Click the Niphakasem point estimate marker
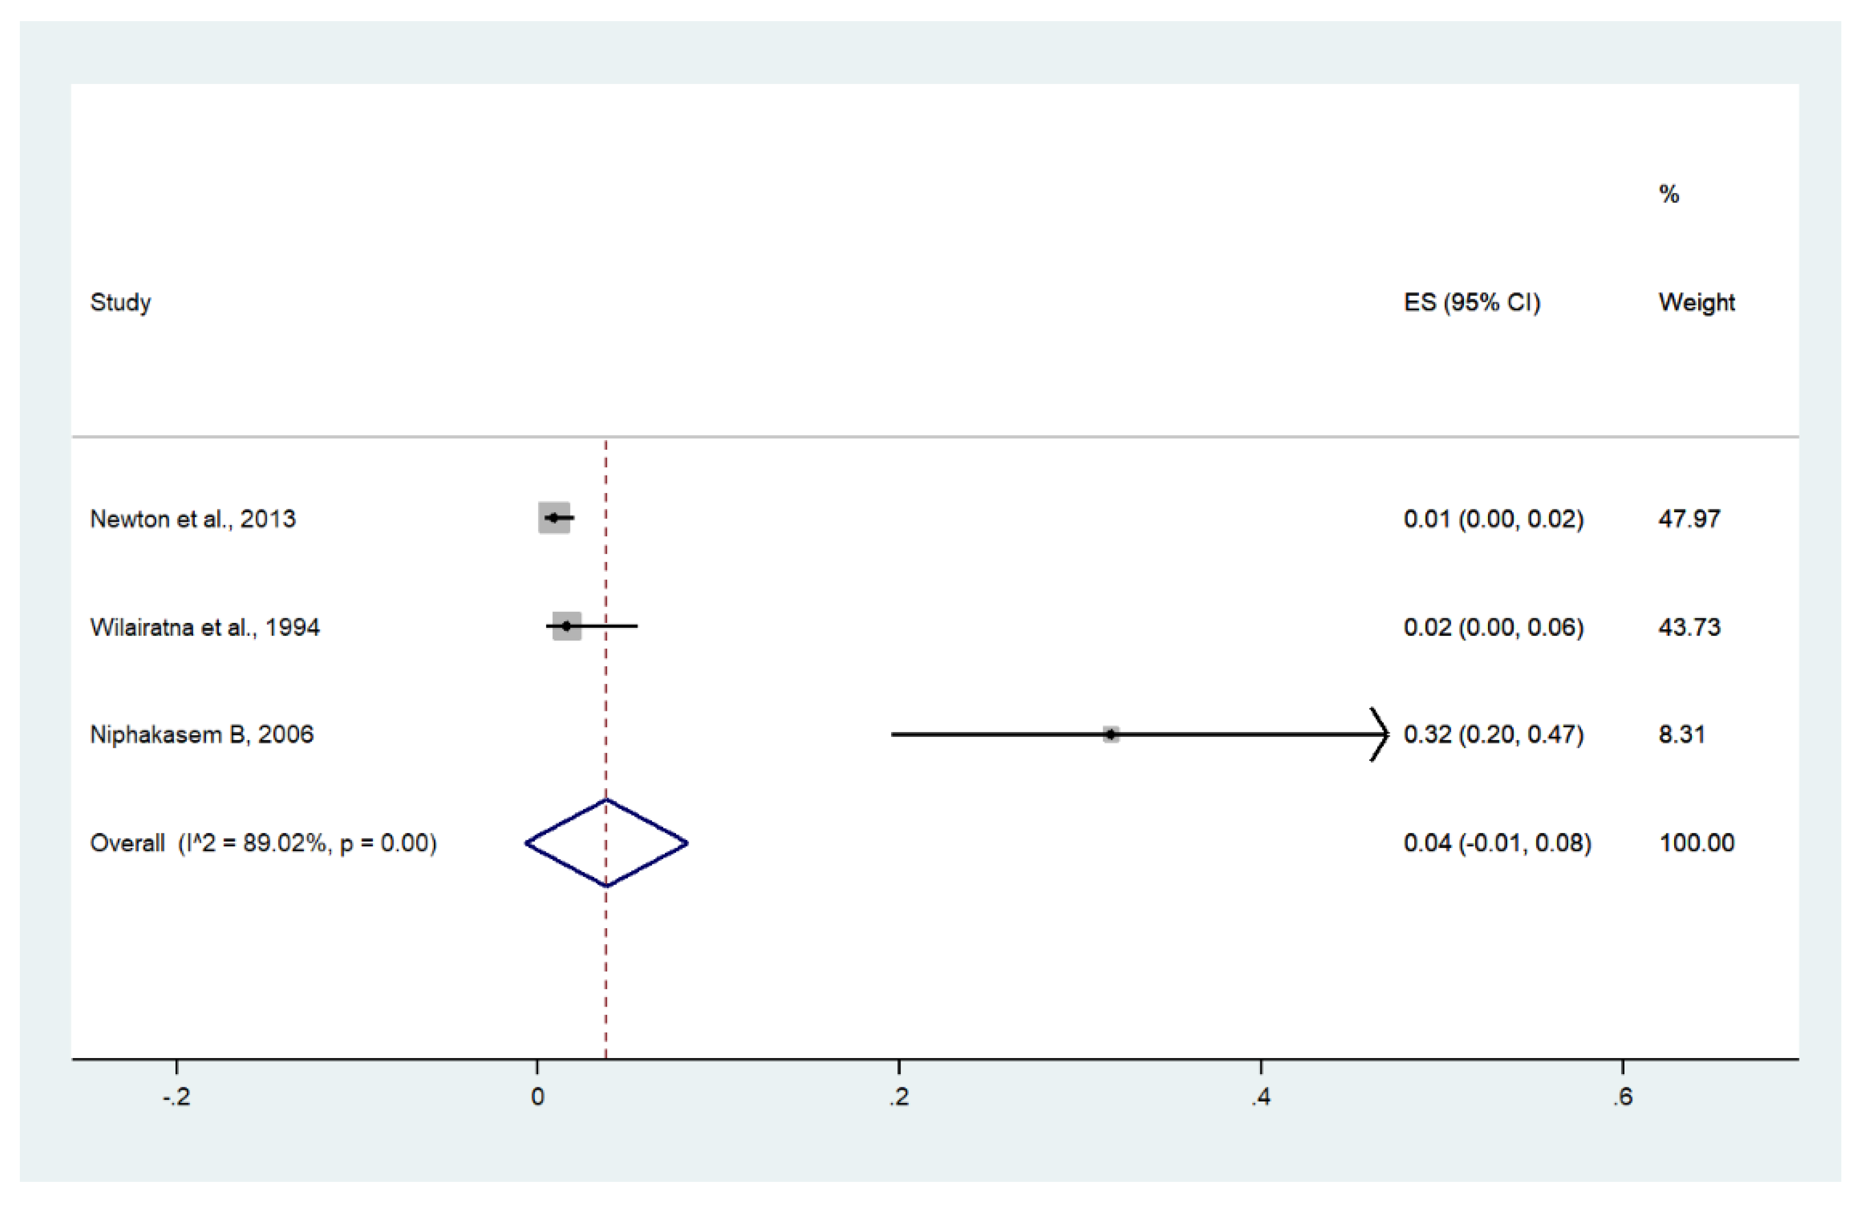 coord(1110,734)
